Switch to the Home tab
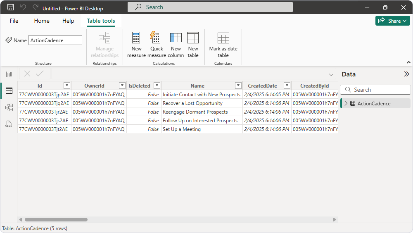413x233 pixels. pos(42,21)
